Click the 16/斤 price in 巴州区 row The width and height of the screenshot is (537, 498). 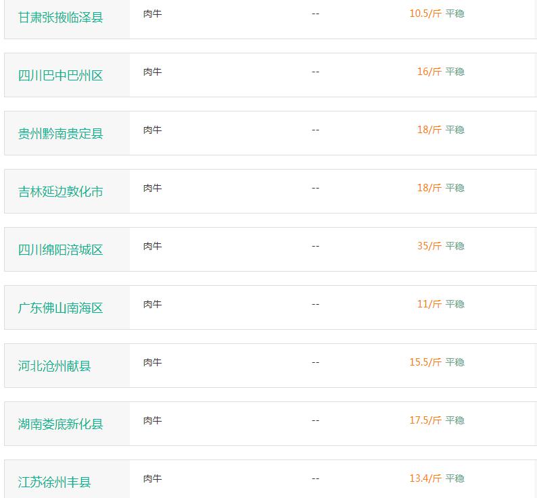click(x=429, y=72)
